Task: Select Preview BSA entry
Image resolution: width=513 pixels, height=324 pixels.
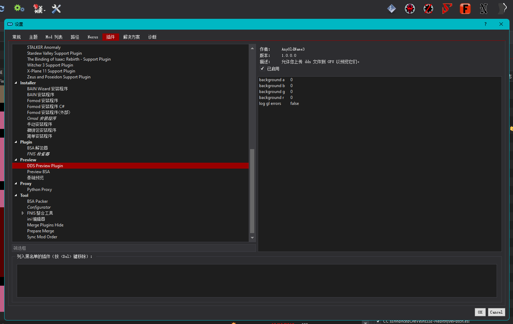Action: 38,172
